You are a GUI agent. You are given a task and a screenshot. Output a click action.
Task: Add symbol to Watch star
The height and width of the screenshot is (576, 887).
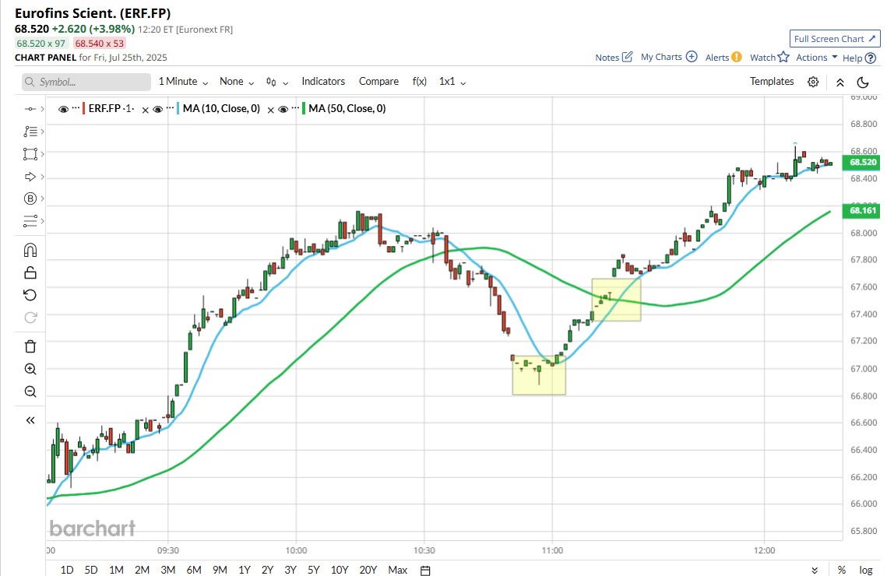tap(783, 57)
